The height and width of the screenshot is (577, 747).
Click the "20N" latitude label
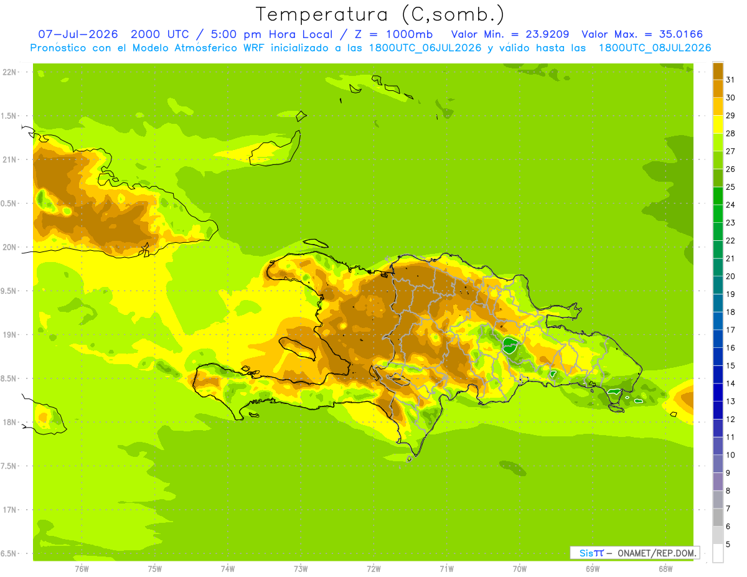(x=11, y=247)
